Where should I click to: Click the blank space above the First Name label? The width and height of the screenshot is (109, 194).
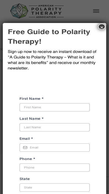[x=55, y=84]
